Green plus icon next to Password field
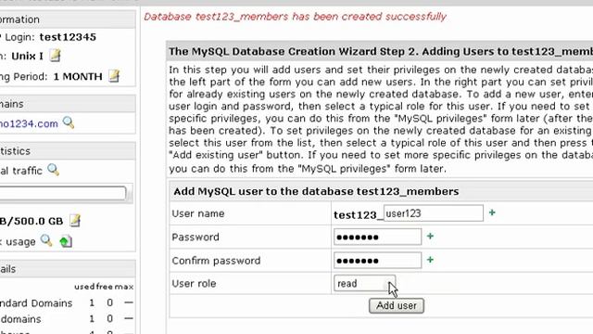This screenshot has width=593, height=334. click(x=430, y=236)
